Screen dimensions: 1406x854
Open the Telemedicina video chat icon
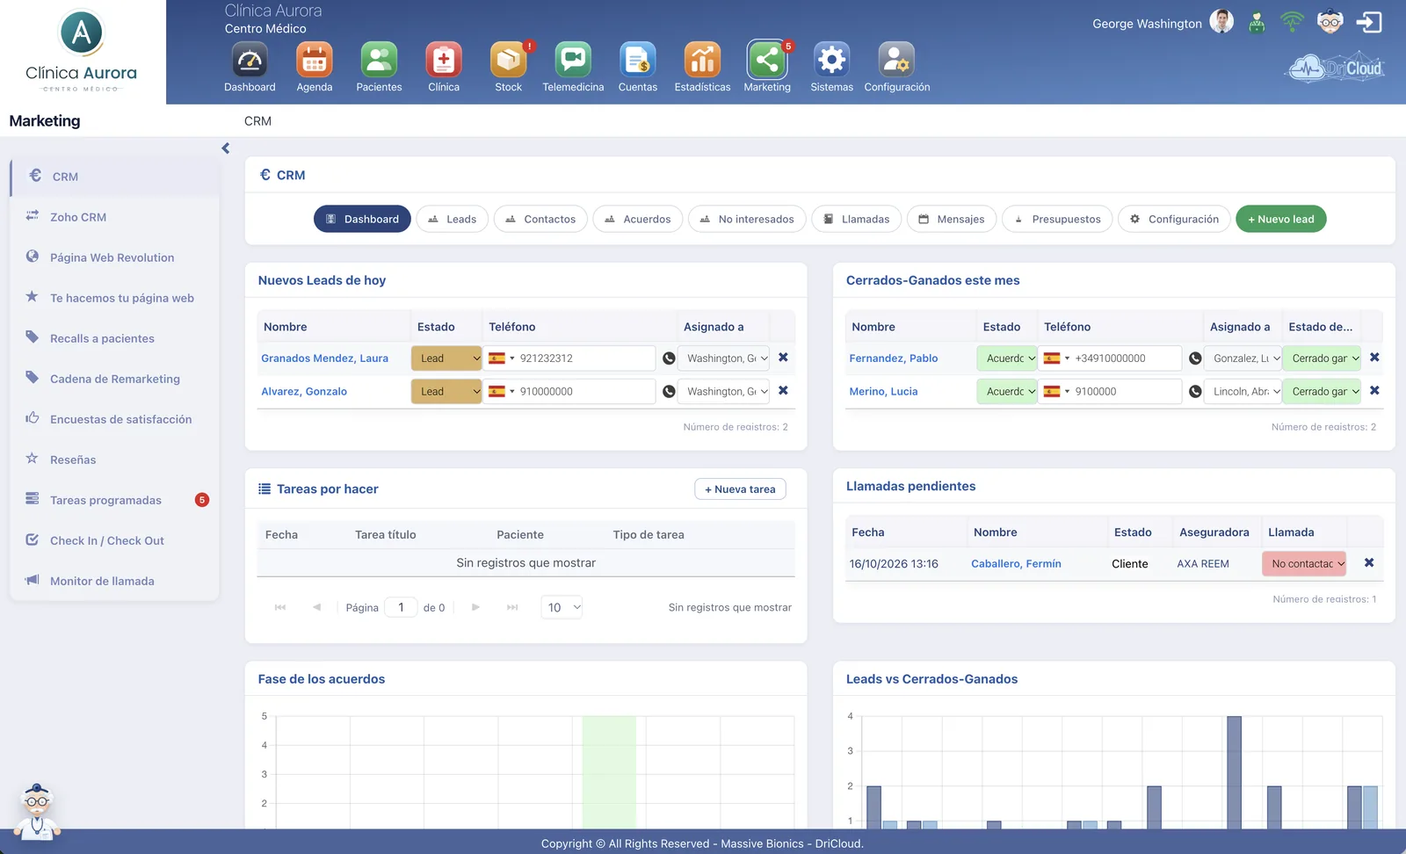coord(573,61)
